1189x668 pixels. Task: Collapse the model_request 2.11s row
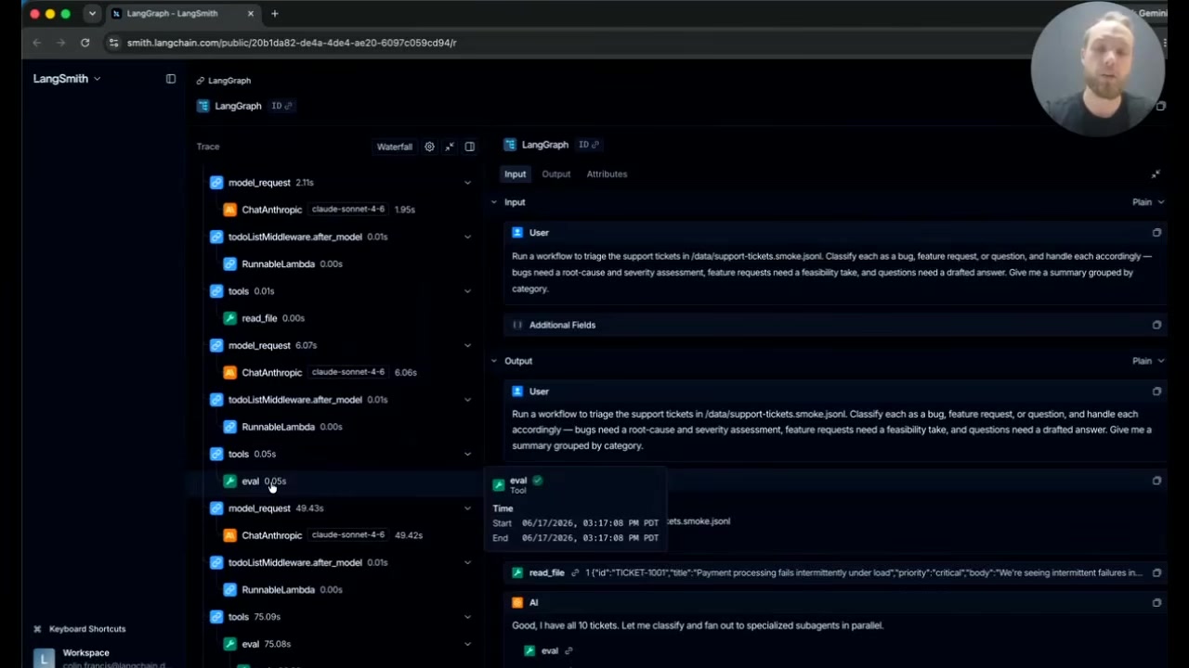(467, 183)
